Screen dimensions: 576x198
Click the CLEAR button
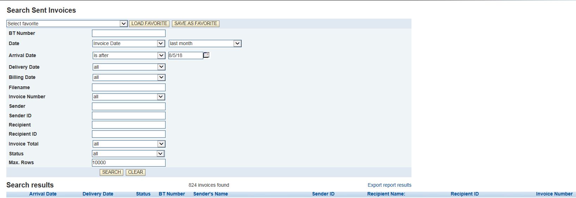pos(135,172)
